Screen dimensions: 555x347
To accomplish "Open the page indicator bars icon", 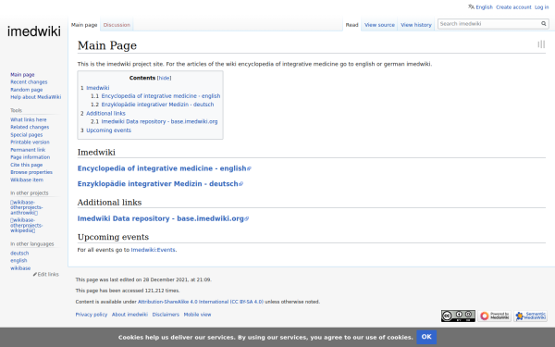I will [541, 44].
